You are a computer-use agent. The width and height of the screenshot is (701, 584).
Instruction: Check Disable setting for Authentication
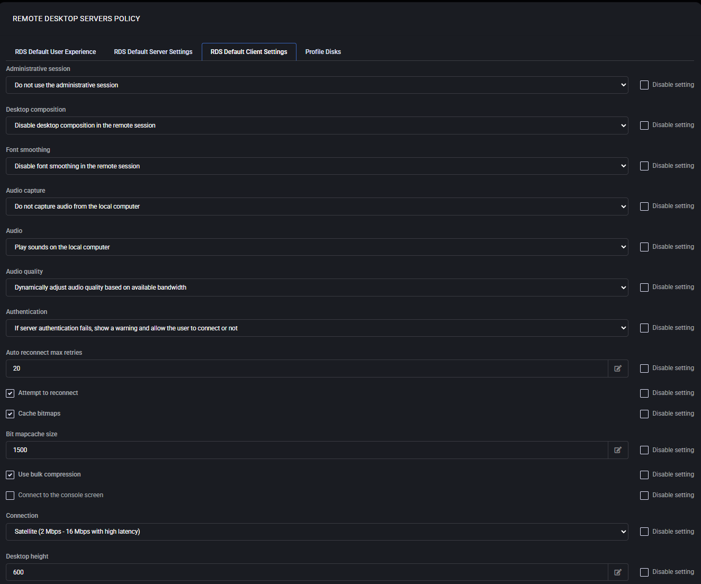point(644,328)
